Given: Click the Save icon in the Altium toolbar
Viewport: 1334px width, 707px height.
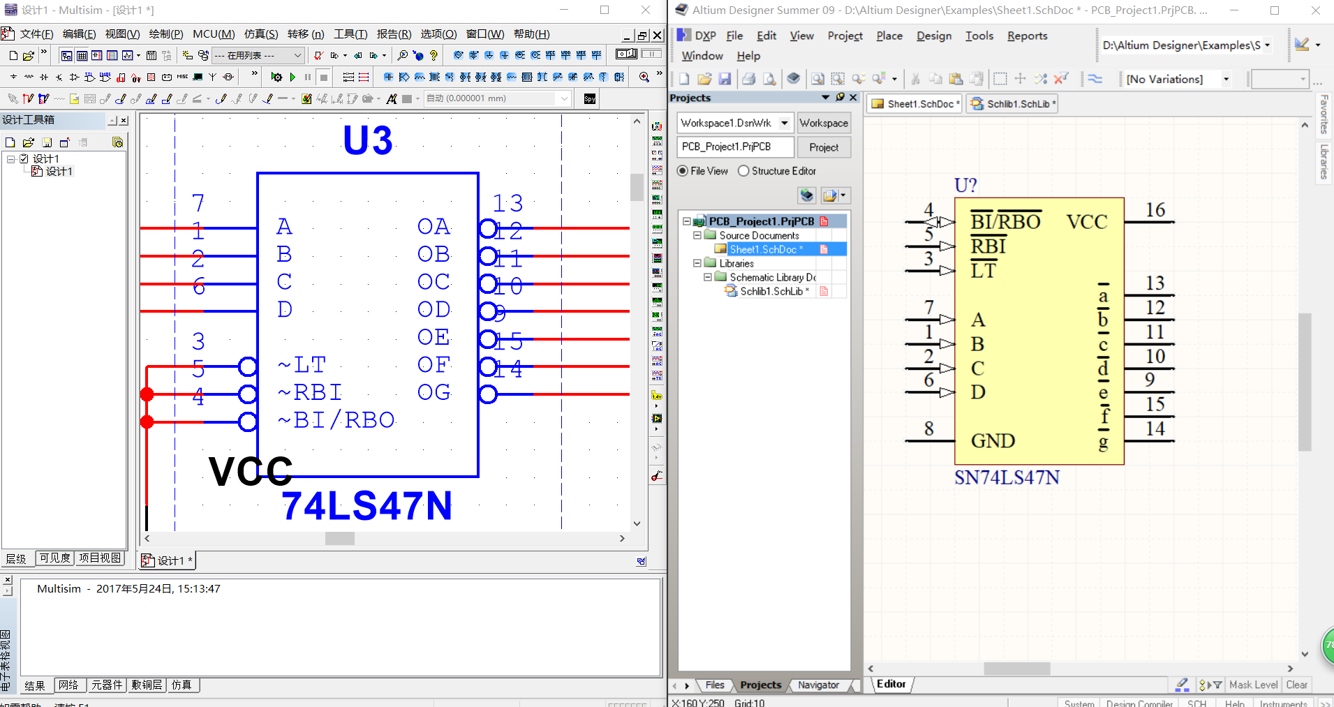Looking at the screenshot, I should pyautogui.click(x=725, y=79).
